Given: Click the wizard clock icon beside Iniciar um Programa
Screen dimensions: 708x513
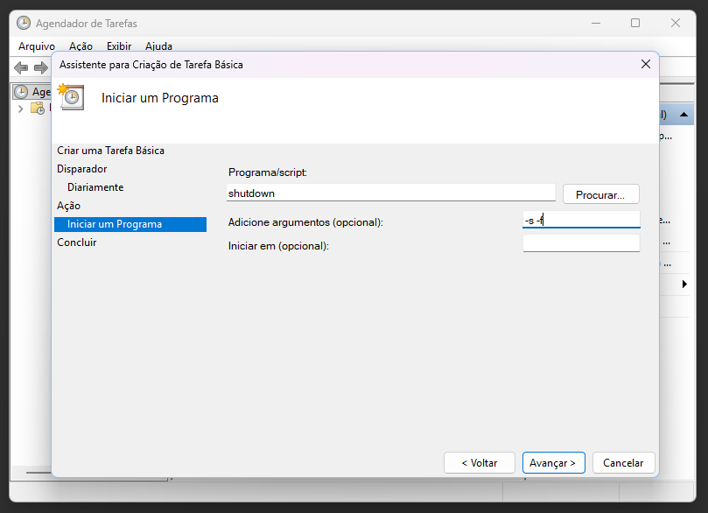Looking at the screenshot, I should [x=71, y=97].
